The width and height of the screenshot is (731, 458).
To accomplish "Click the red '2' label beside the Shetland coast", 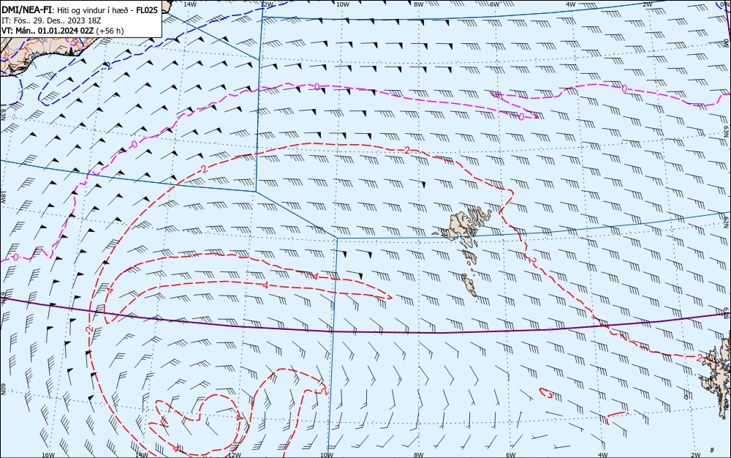I will point(700,357).
